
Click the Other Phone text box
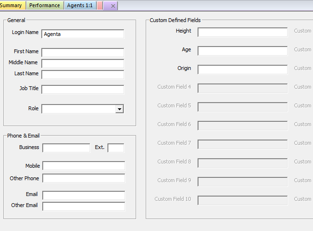[83, 178]
